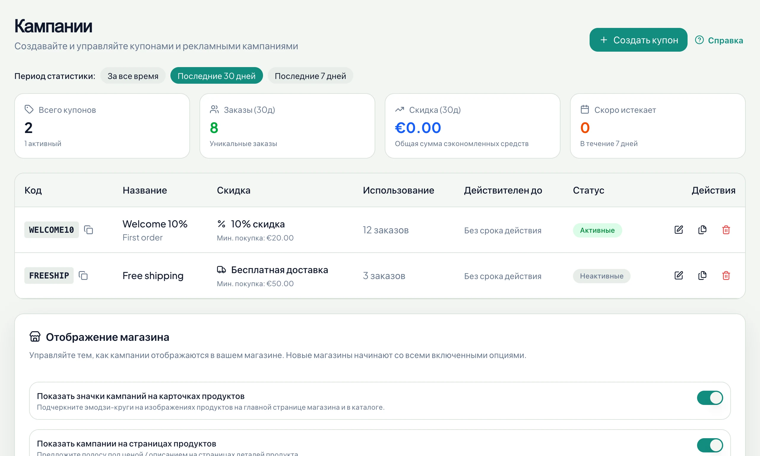Click the Статус column header
This screenshot has width=760, height=456.
coord(588,190)
